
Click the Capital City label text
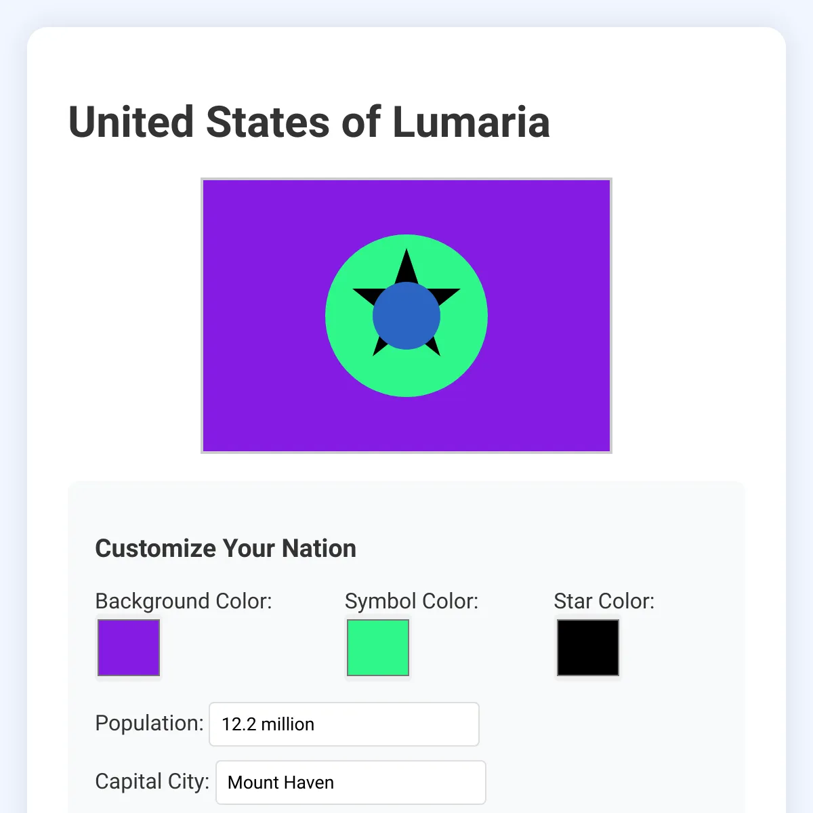(152, 782)
